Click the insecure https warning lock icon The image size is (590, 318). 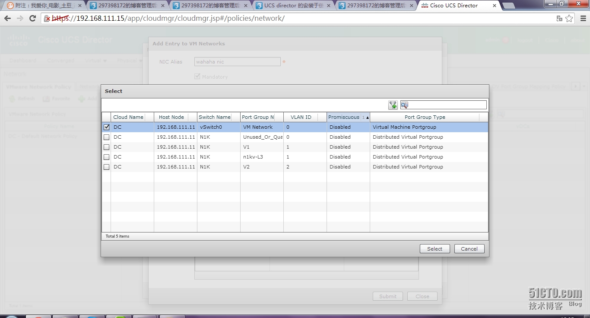coord(48,19)
